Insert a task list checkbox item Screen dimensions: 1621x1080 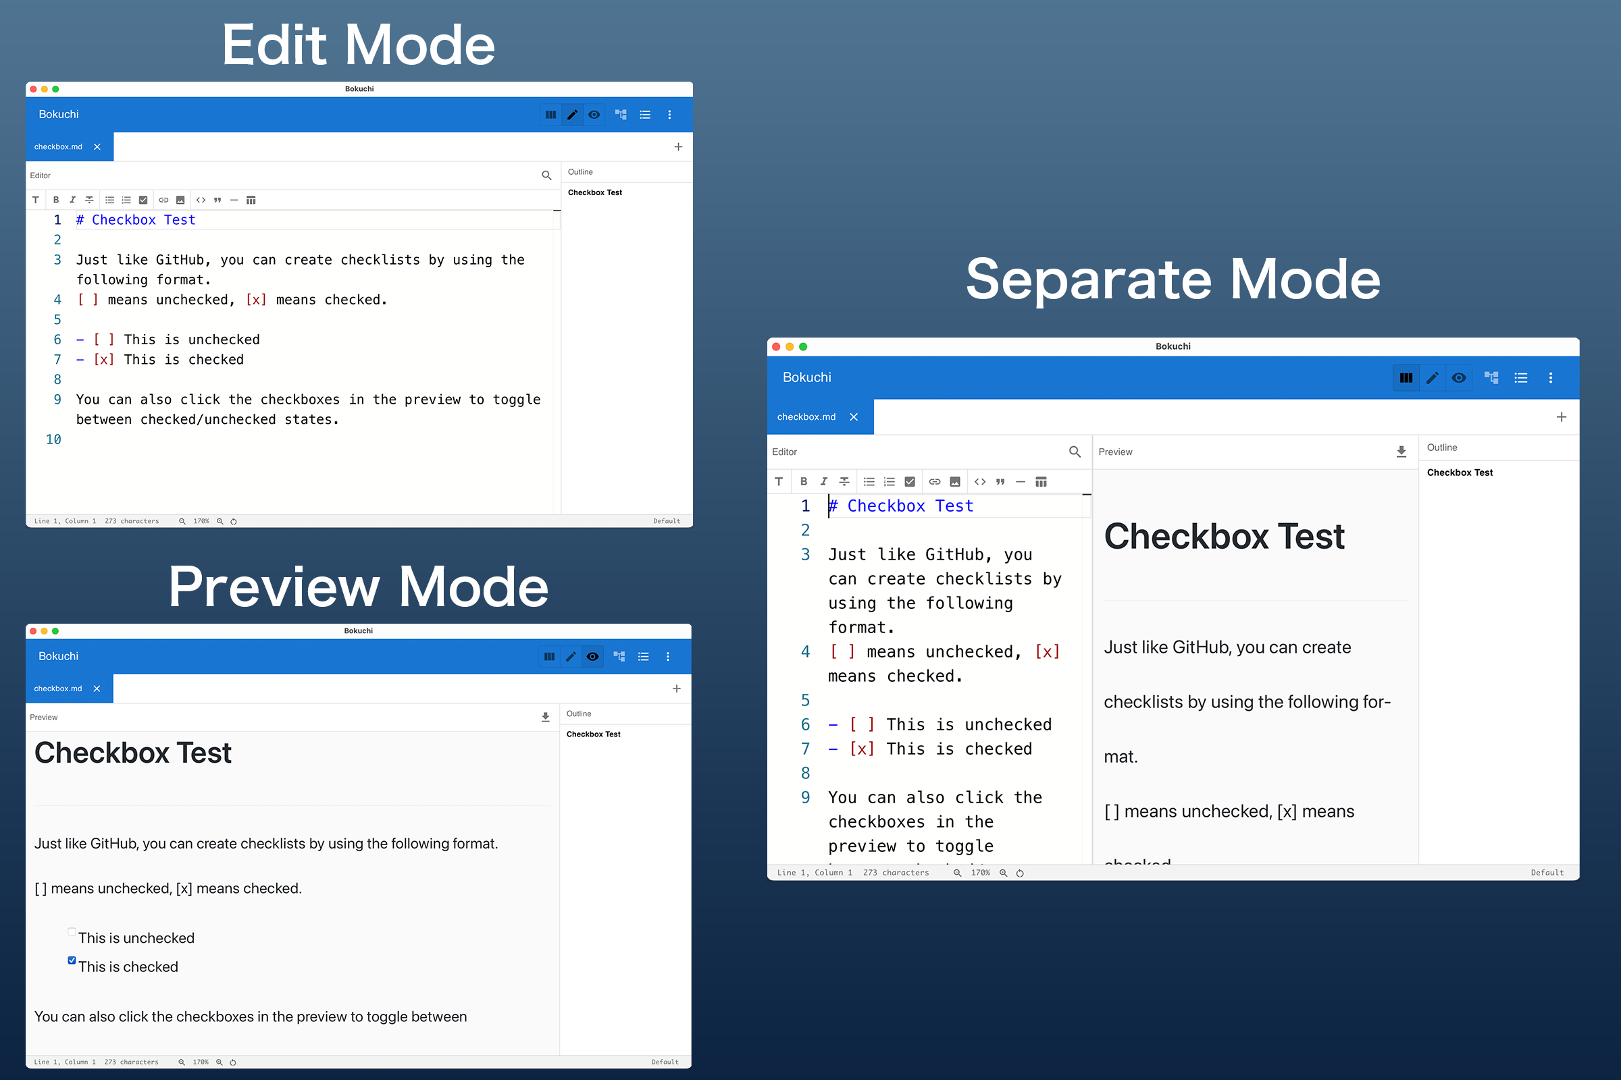(x=143, y=200)
